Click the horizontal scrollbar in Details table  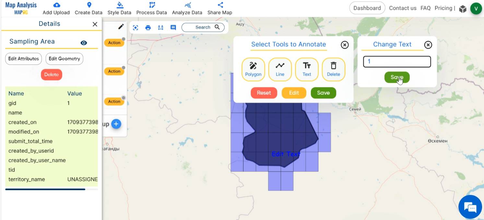coord(45,189)
